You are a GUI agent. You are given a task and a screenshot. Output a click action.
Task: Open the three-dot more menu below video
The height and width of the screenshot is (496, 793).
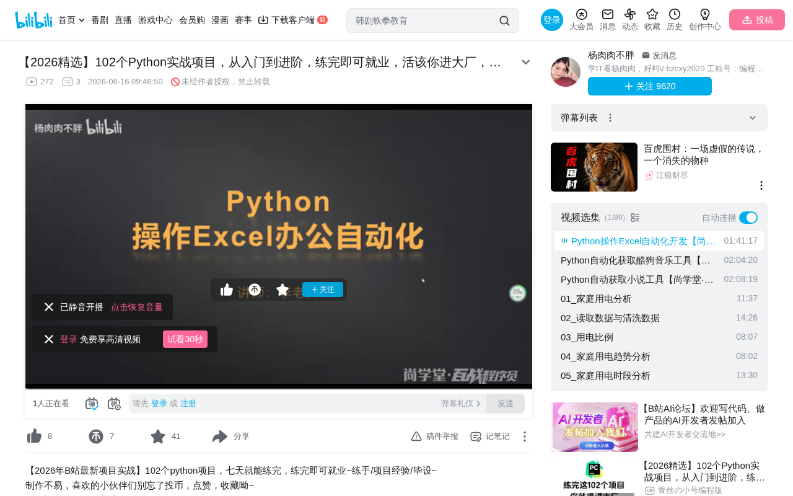pos(524,436)
